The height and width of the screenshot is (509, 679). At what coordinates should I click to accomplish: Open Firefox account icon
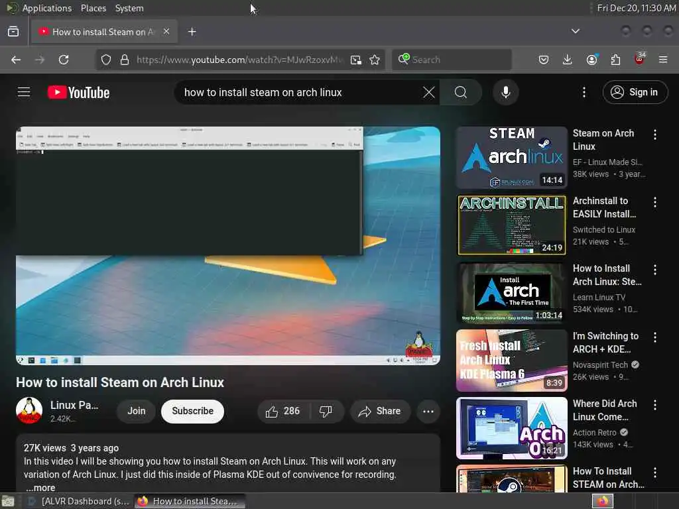point(592,60)
